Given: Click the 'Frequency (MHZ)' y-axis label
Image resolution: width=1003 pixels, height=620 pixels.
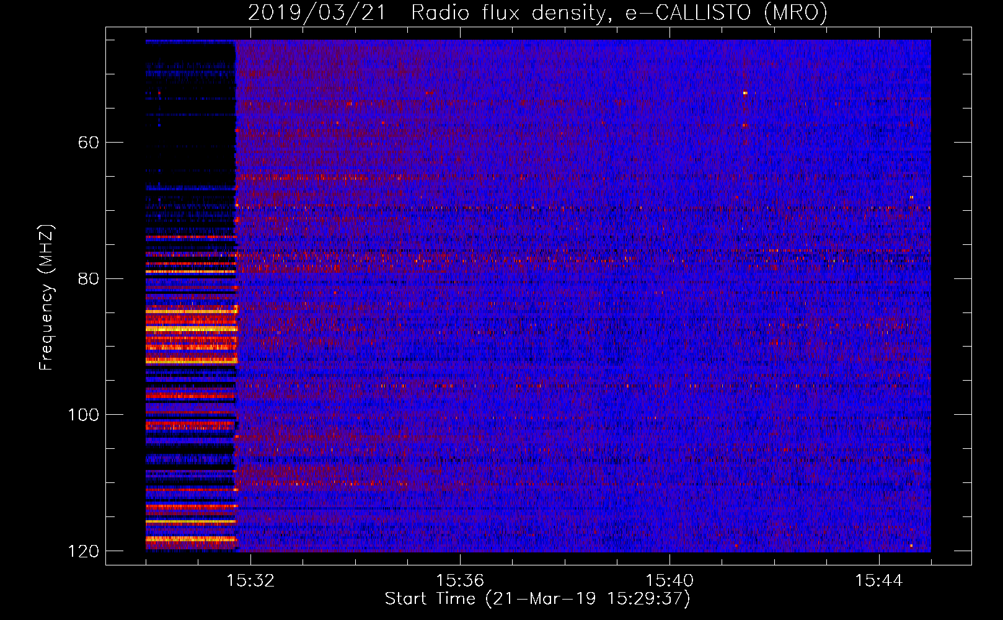Looking at the screenshot, I should (x=46, y=297).
